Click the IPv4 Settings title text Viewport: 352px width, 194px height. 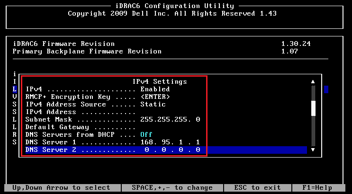(160, 81)
